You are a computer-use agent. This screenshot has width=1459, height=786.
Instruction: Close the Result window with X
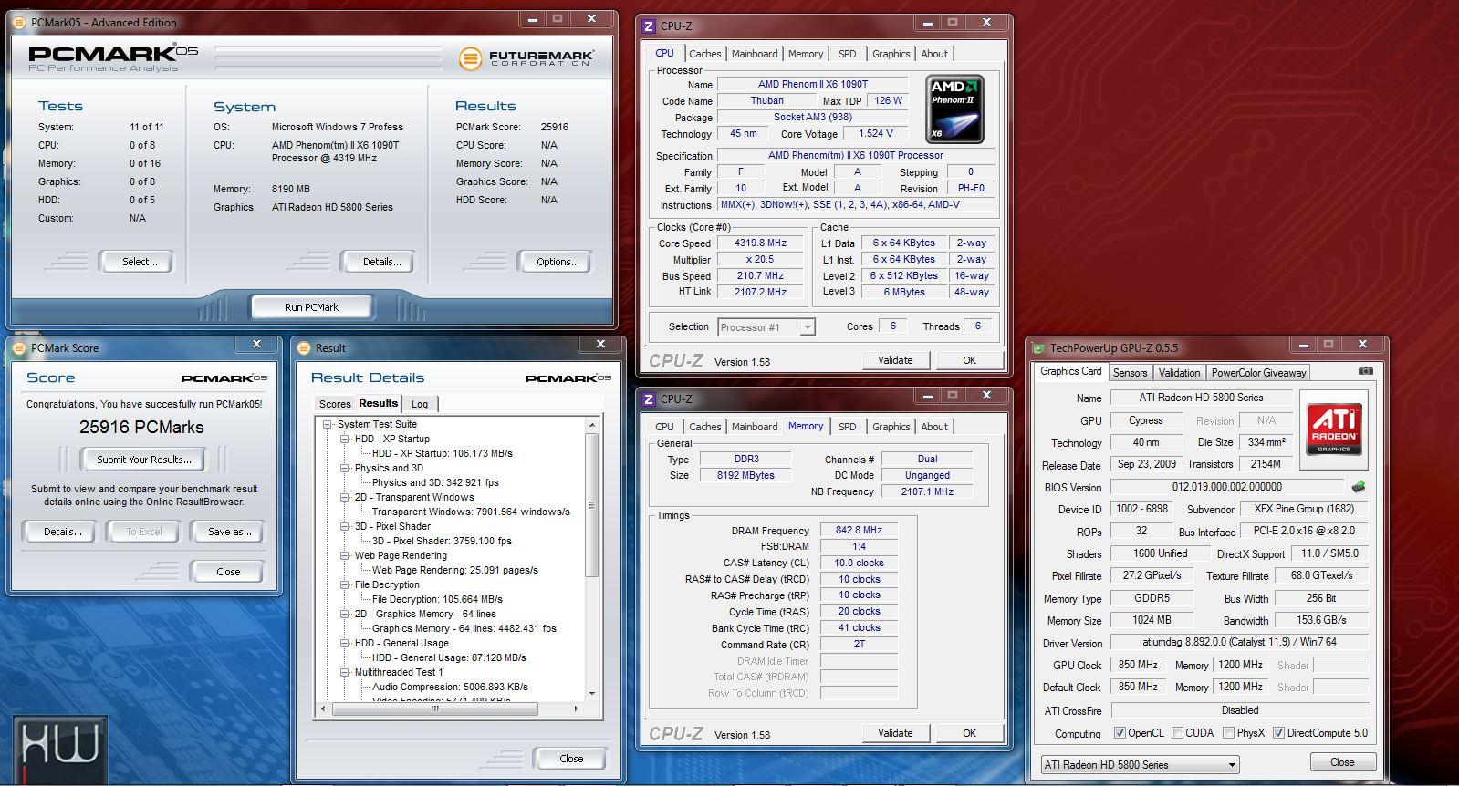[x=600, y=345]
